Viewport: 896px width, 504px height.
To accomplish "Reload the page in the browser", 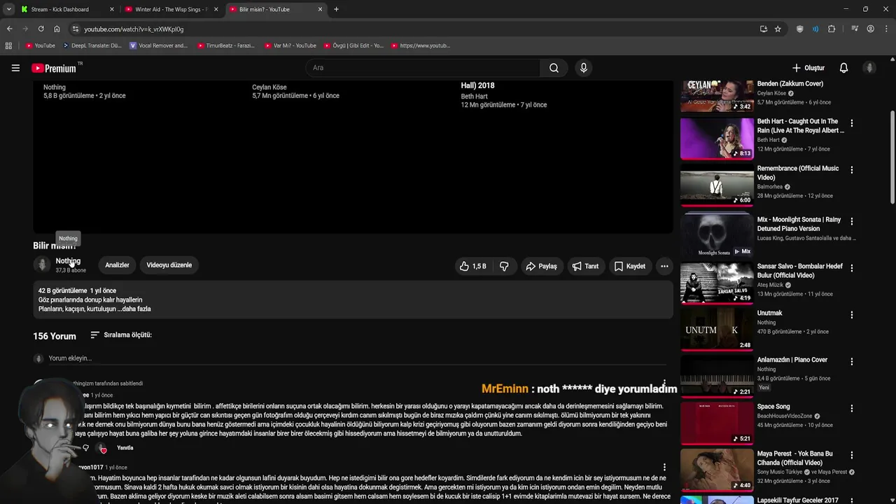I will (x=41, y=29).
